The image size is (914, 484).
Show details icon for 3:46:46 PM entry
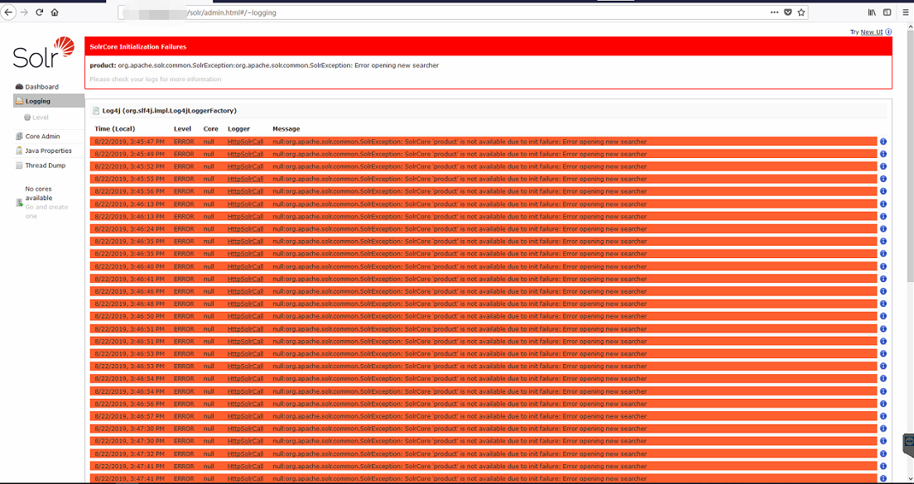tap(883, 291)
